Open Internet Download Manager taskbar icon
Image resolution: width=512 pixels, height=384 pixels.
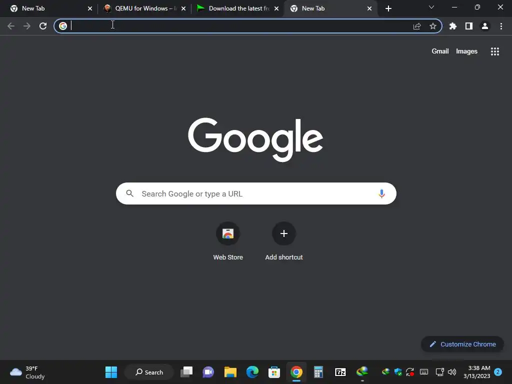(x=362, y=371)
